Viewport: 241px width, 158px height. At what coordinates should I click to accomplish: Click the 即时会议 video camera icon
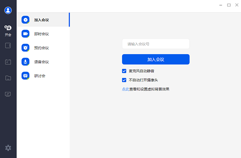25,34
